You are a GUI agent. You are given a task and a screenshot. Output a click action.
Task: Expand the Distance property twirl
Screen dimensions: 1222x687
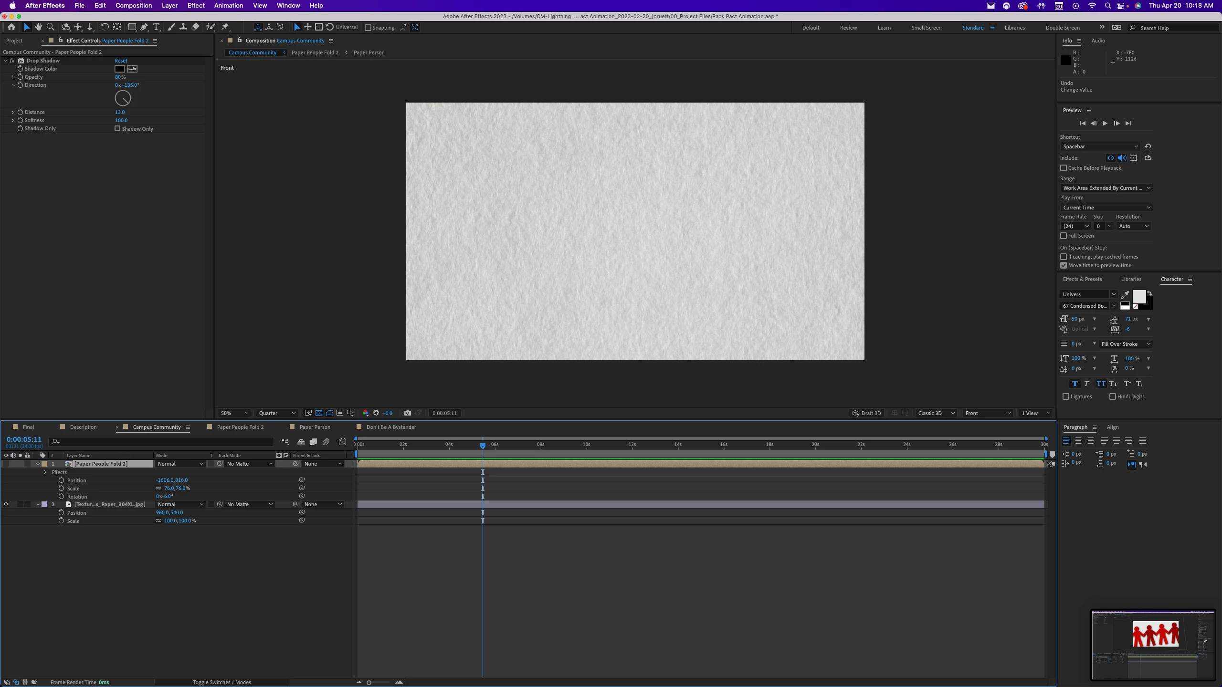[13, 112]
